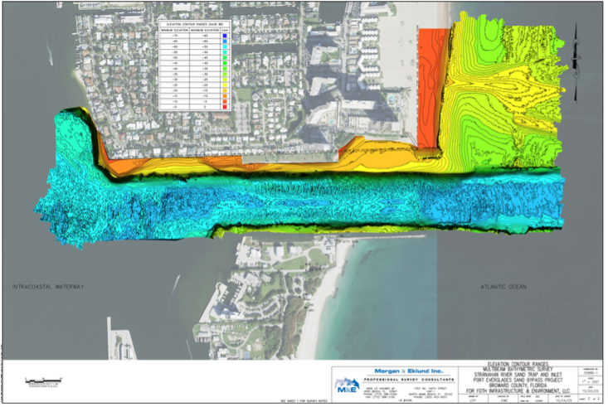Viewport: 608px width, 407px height.
Task: Click the M&E dolphin logo
Action: point(347,385)
